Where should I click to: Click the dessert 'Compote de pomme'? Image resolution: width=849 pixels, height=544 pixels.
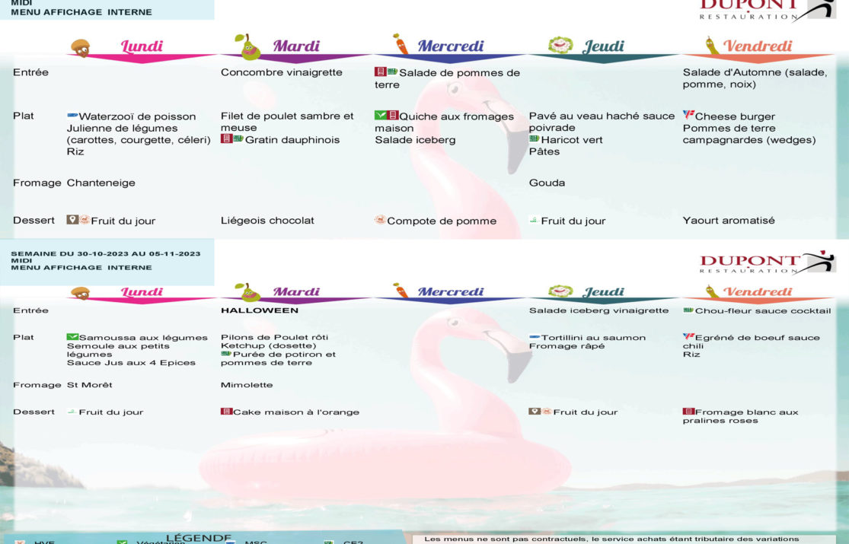[442, 221]
